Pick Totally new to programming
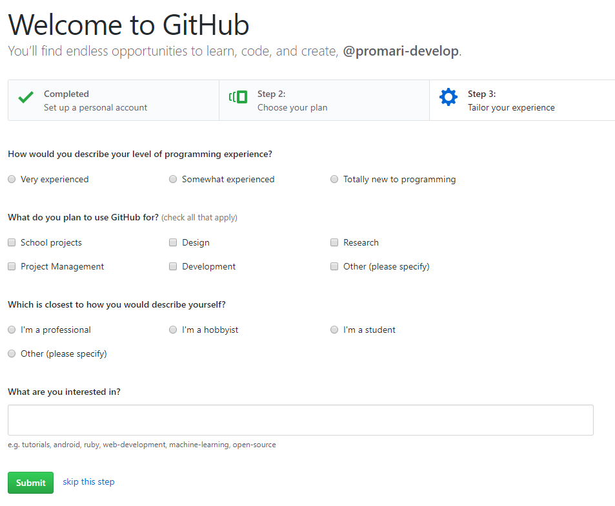The image size is (615, 506). tap(334, 179)
